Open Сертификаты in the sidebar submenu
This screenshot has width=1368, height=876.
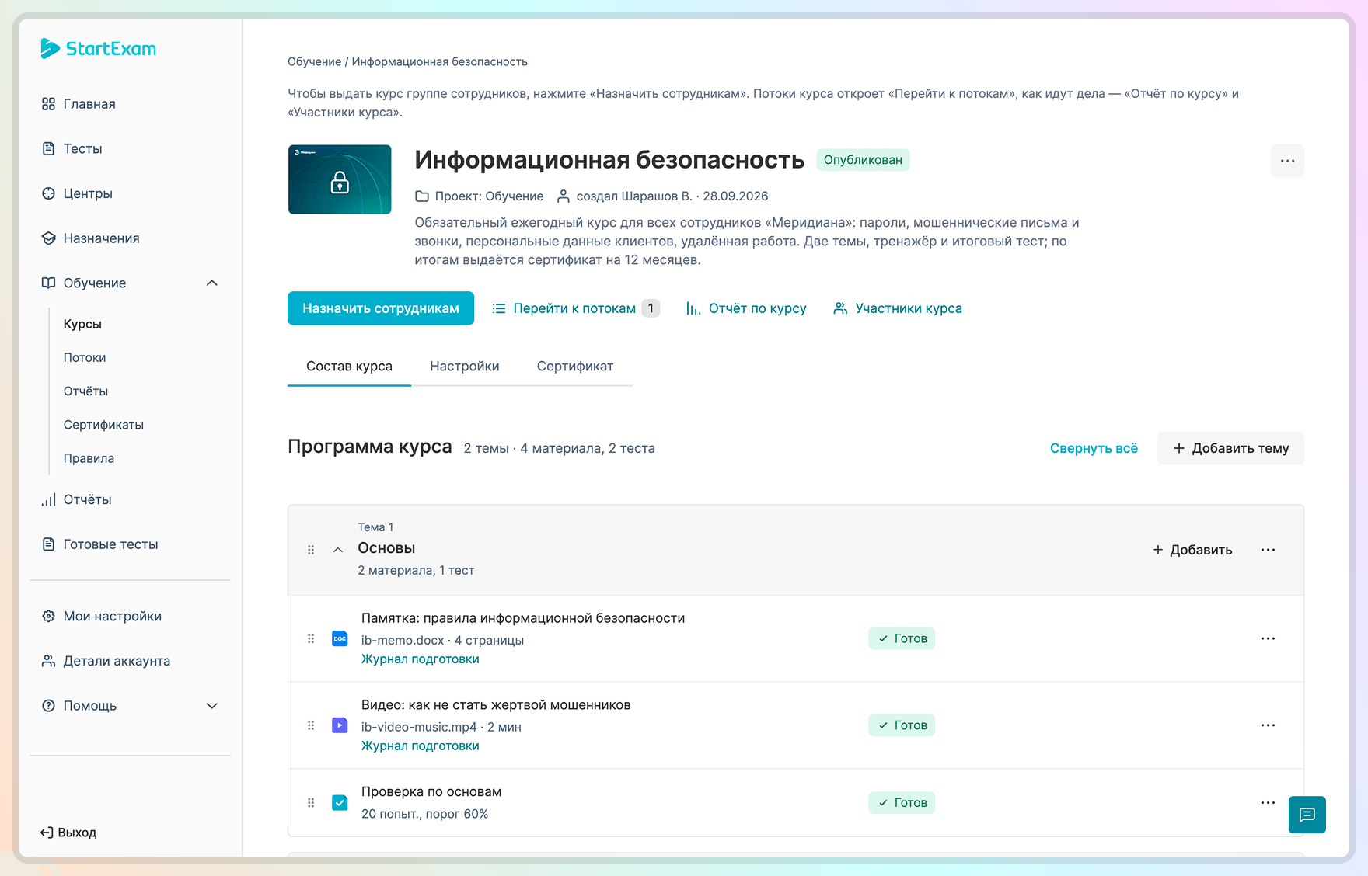(x=103, y=425)
